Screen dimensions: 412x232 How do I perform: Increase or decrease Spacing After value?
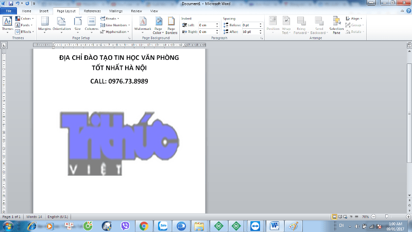click(261, 31)
